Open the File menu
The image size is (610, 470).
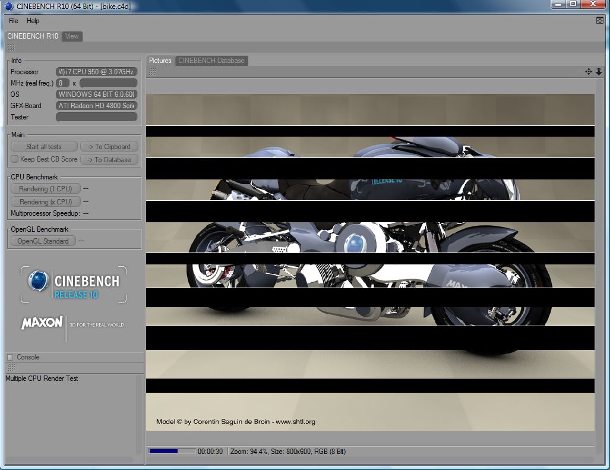[x=13, y=21]
